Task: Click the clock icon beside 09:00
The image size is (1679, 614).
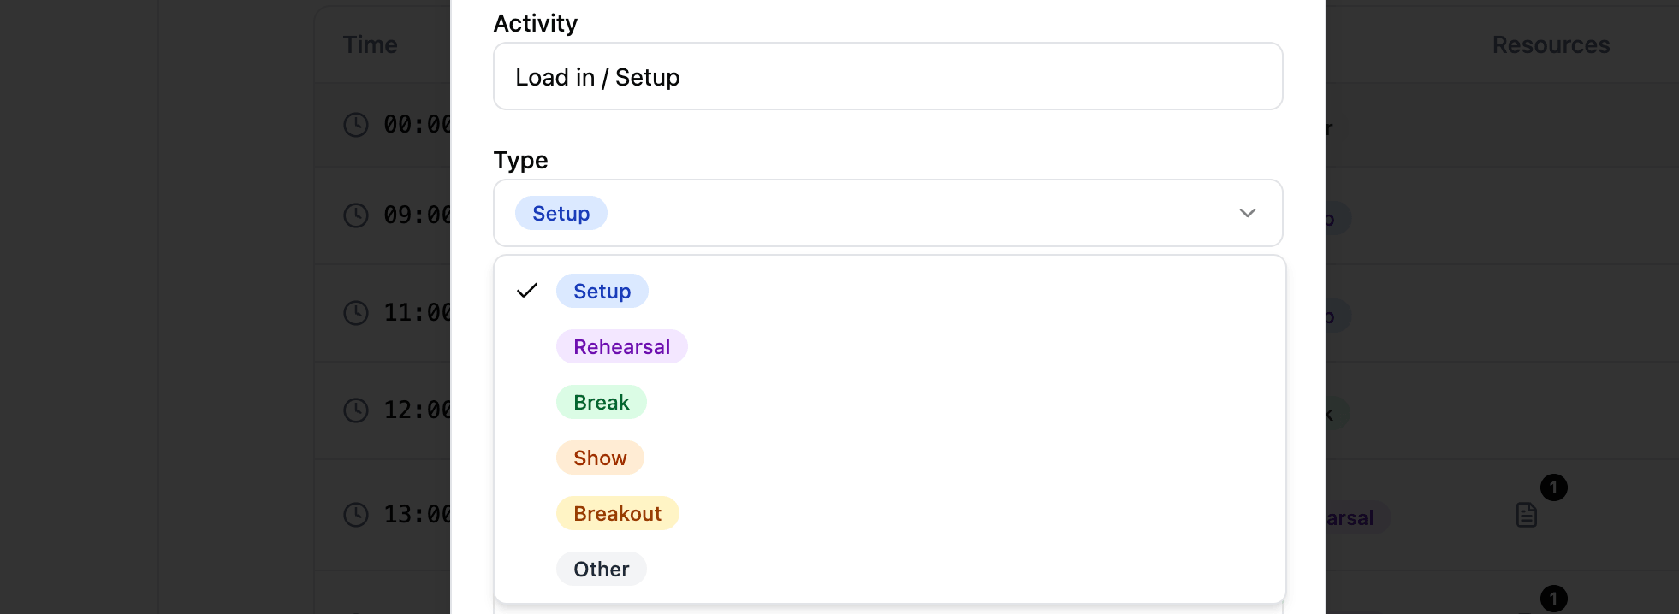Action: (x=357, y=215)
